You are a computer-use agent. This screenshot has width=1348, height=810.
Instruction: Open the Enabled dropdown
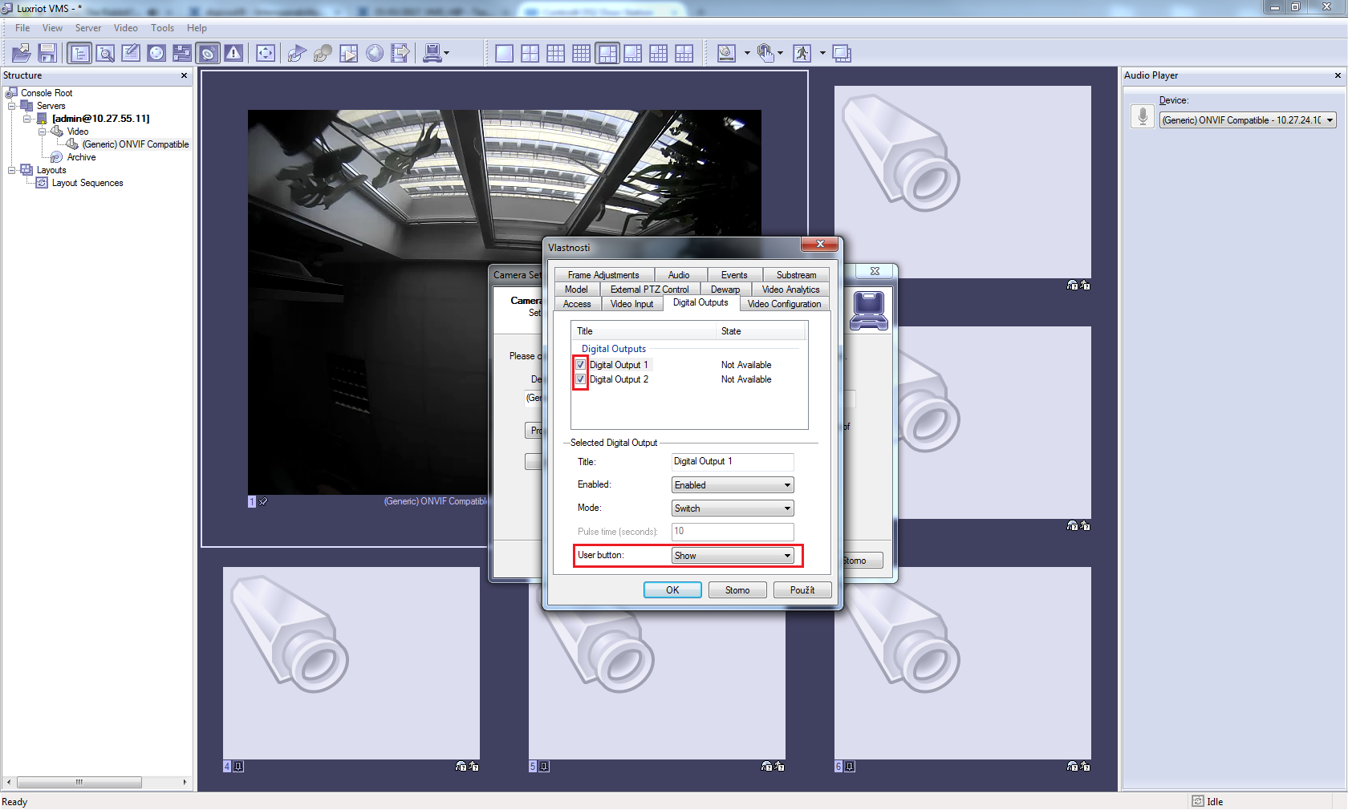pyautogui.click(x=732, y=485)
